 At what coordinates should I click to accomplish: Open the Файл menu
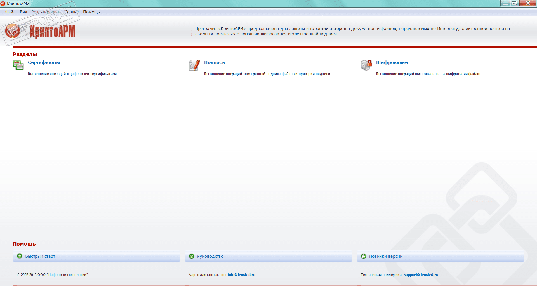[x=10, y=12]
